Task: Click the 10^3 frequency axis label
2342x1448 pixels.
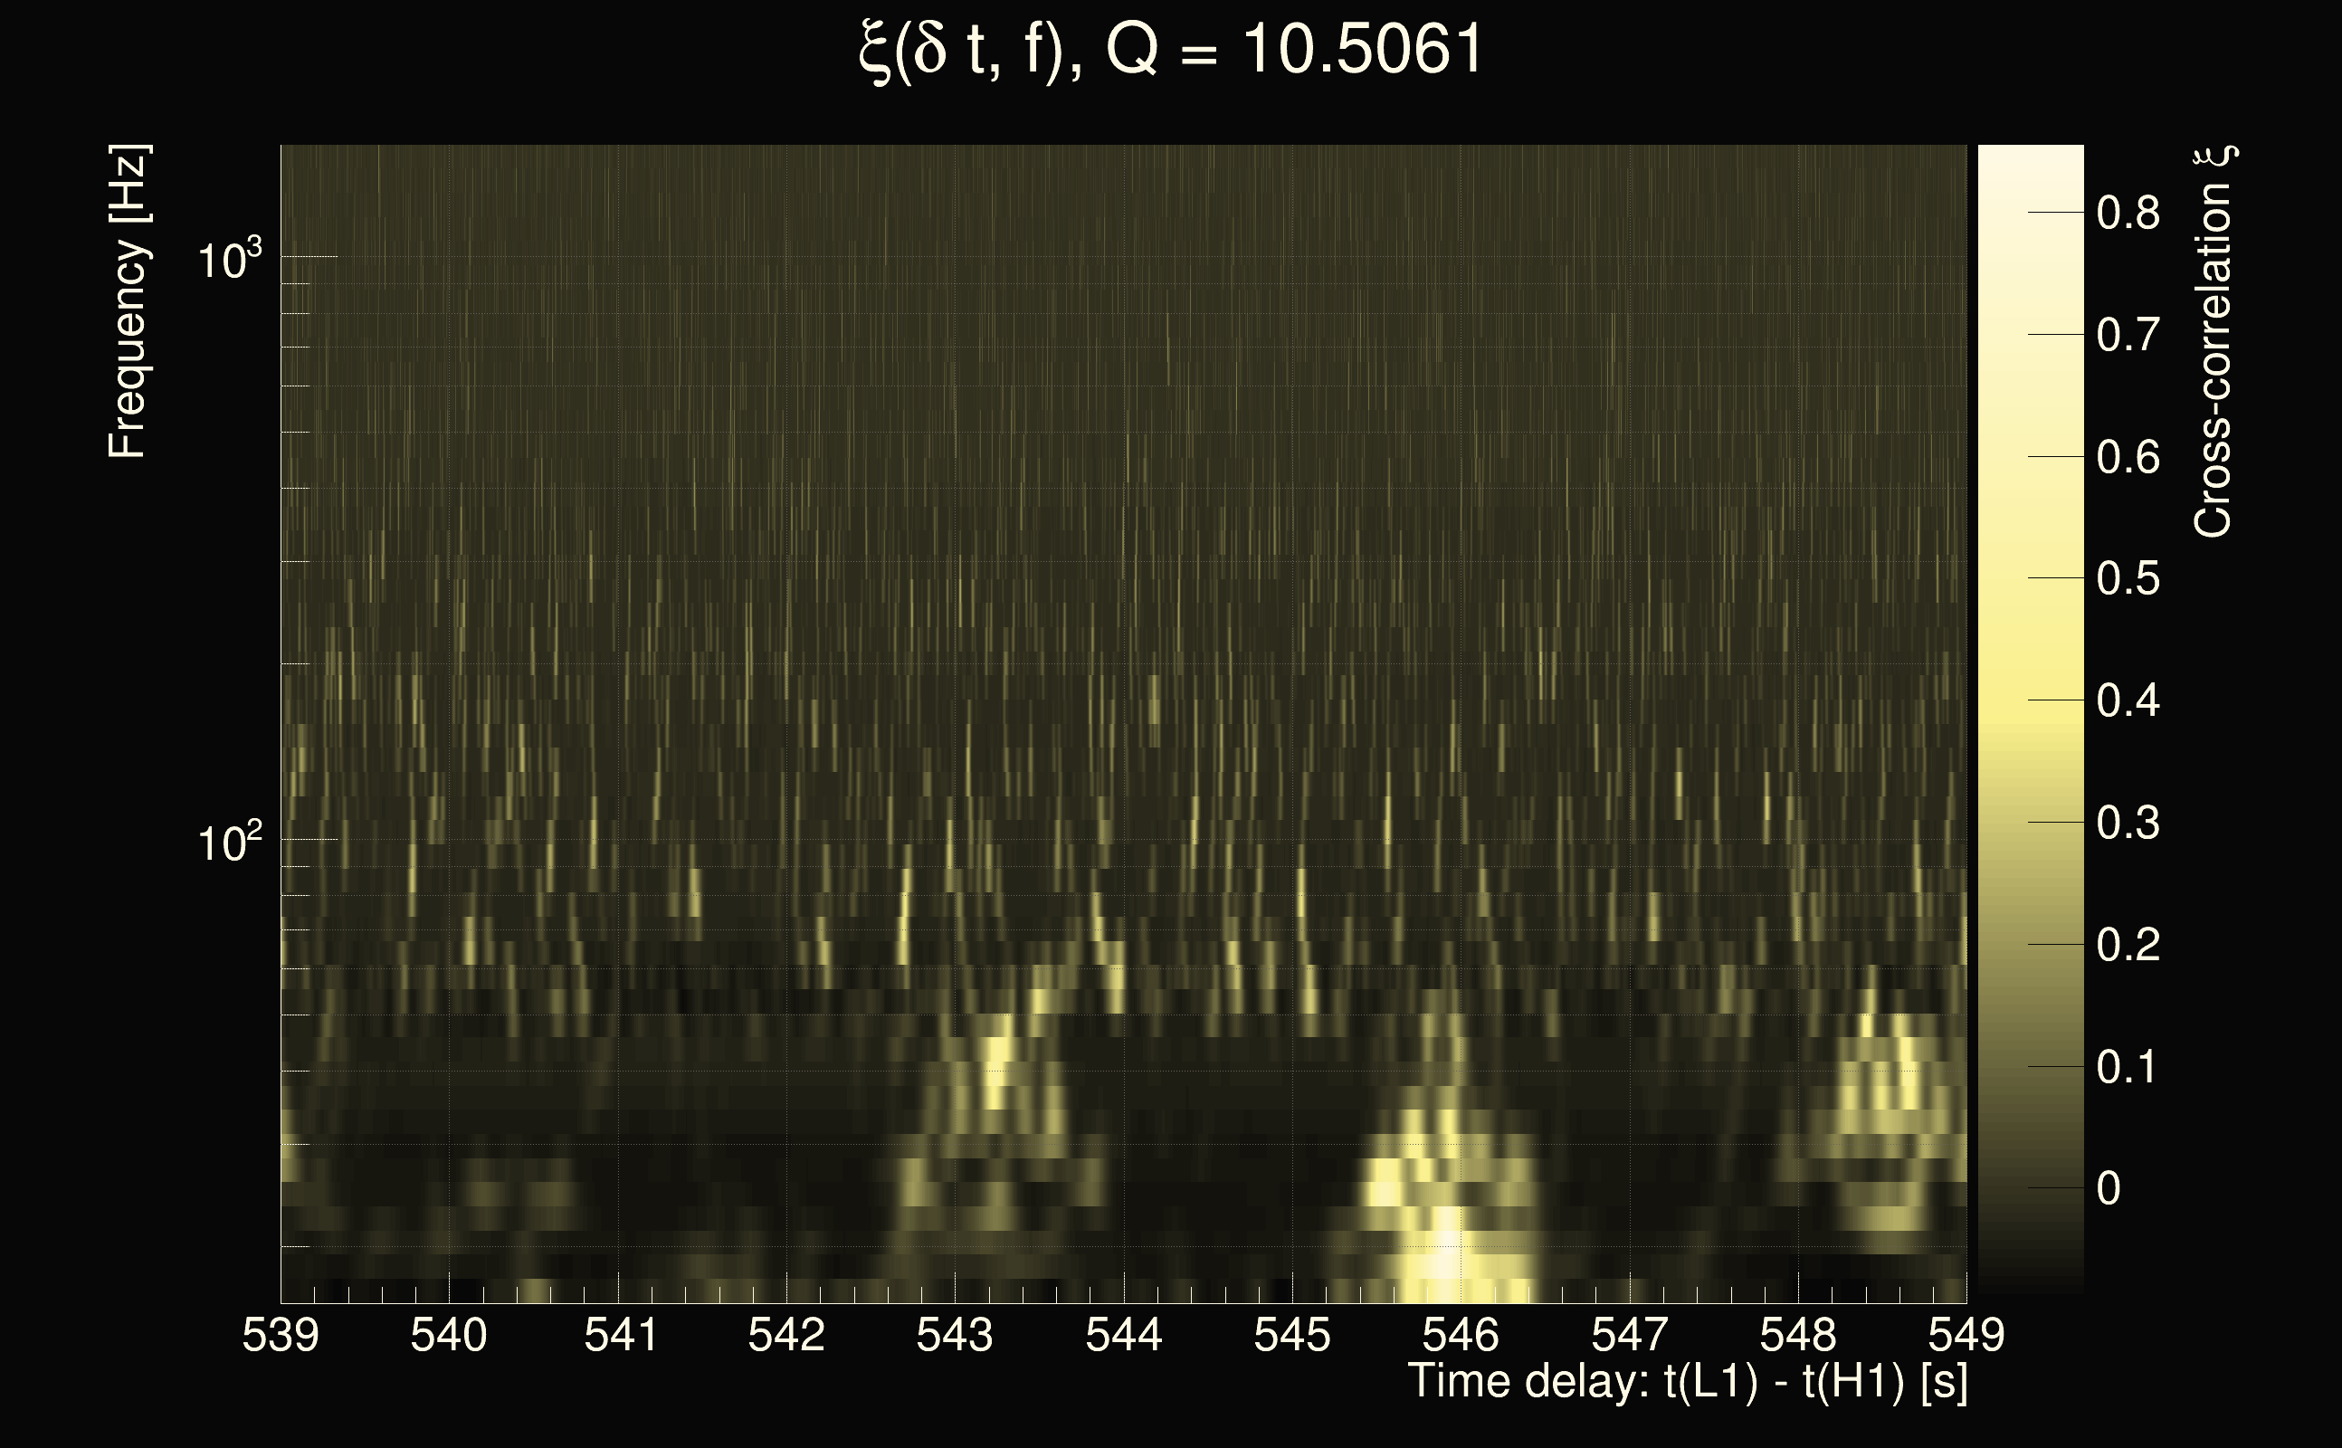Action: (229, 260)
